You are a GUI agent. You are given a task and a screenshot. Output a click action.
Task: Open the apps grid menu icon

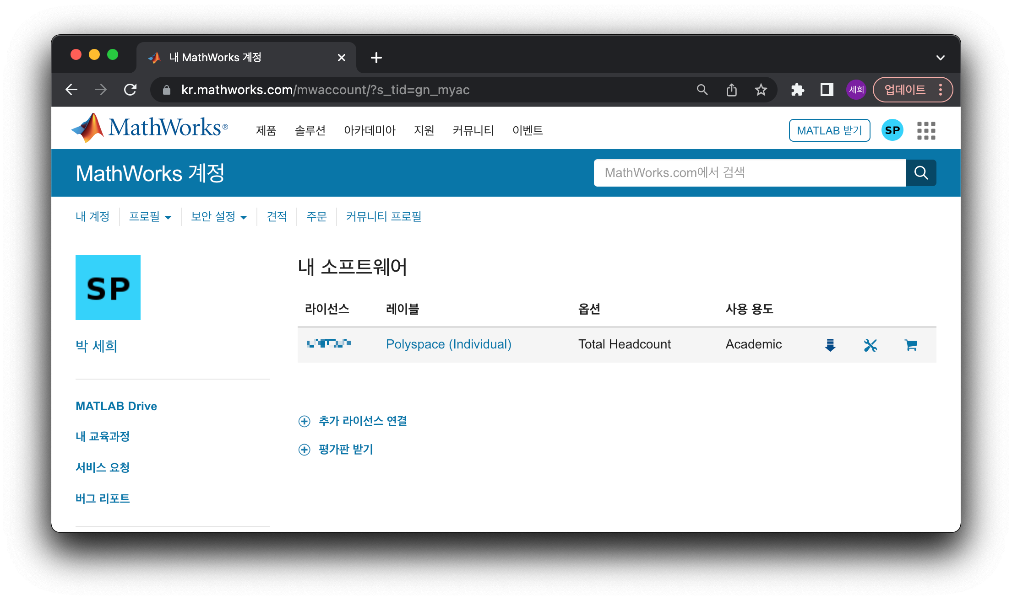pos(926,131)
